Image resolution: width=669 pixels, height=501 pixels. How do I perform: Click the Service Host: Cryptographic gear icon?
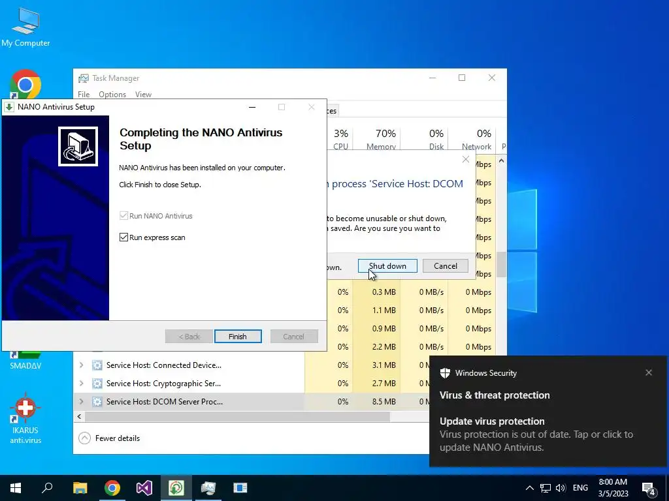[x=97, y=384]
